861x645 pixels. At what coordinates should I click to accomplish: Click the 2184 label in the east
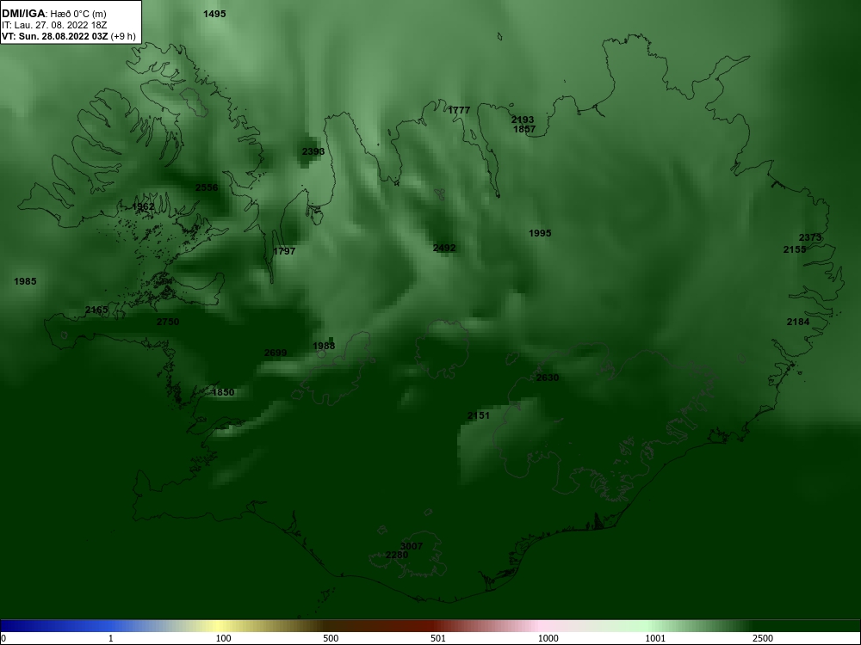coord(798,322)
